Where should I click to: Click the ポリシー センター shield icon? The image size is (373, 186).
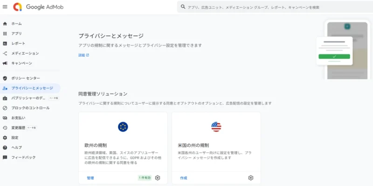tap(5, 78)
